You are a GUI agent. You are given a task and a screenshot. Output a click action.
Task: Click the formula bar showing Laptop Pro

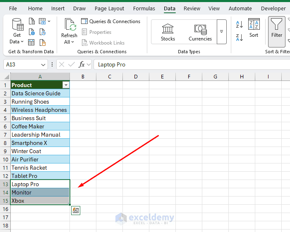coord(192,64)
